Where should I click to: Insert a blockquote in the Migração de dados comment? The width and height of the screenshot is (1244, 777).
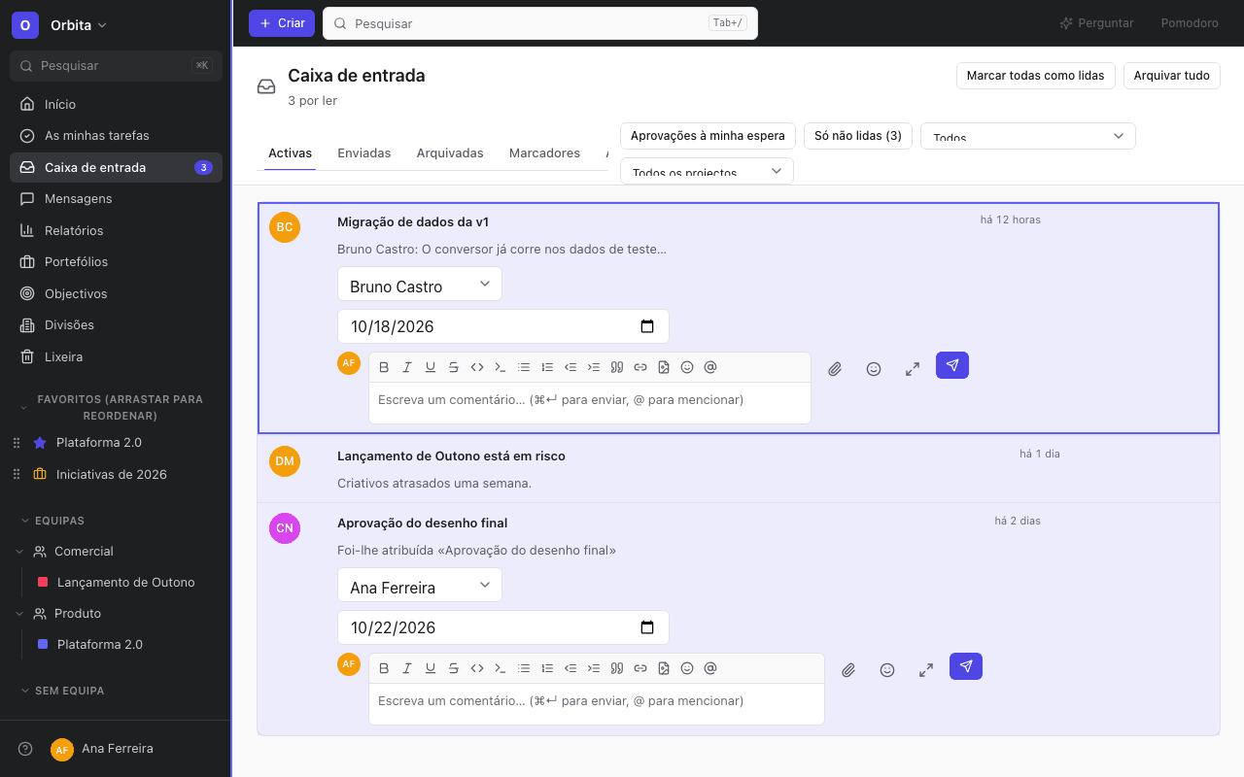tap(617, 367)
